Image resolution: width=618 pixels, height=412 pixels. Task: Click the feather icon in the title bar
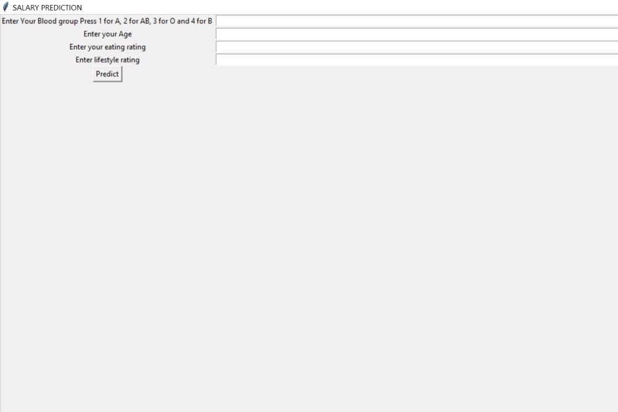click(x=6, y=7)
